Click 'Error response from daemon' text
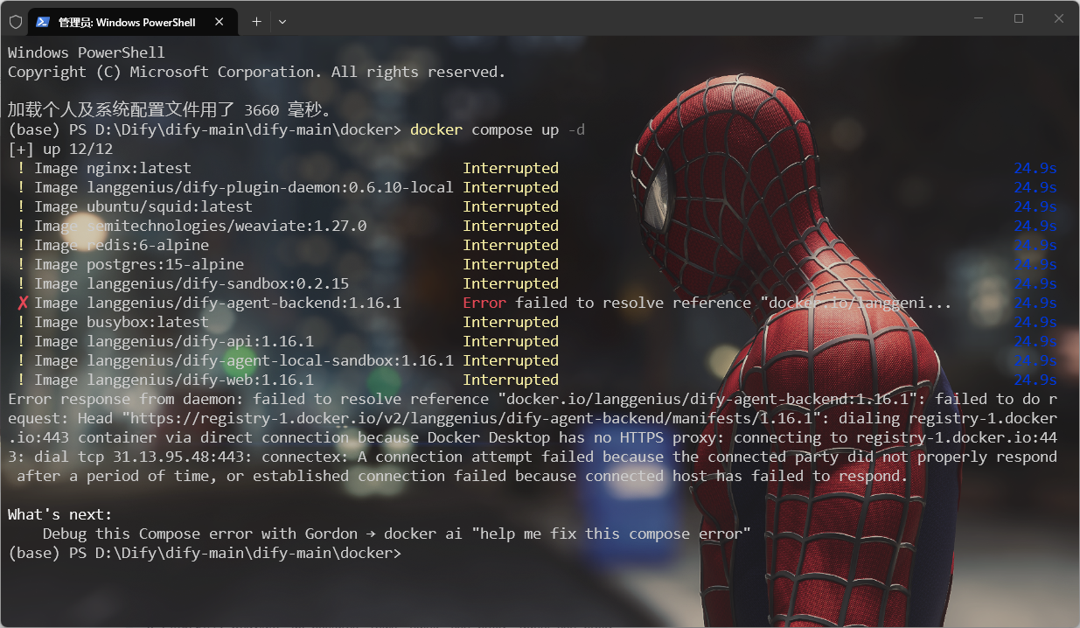 (122, 399)
